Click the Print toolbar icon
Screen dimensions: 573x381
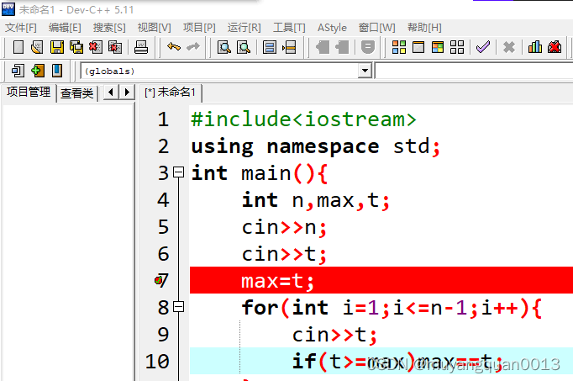click(x=141, y=47)
